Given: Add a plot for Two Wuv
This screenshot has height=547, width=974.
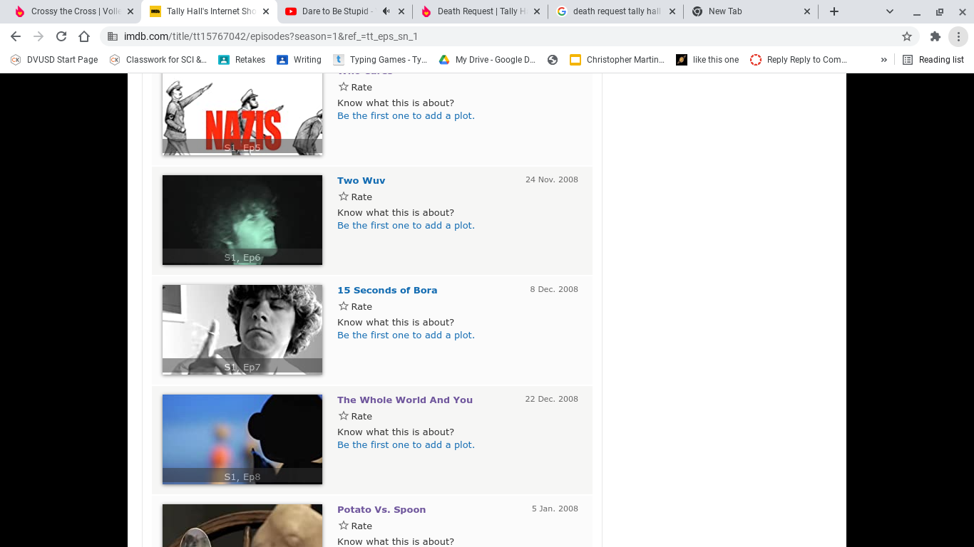Looking at the screenshot, I should (x=406, y=226).
